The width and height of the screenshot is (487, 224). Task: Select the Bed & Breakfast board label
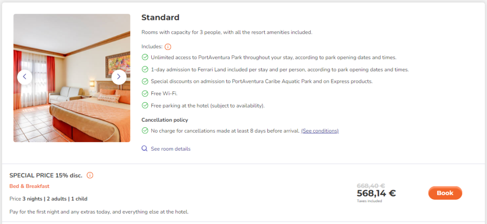pos(29,186)
